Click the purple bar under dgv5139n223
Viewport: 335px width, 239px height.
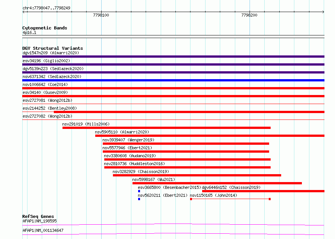[173, 72]
